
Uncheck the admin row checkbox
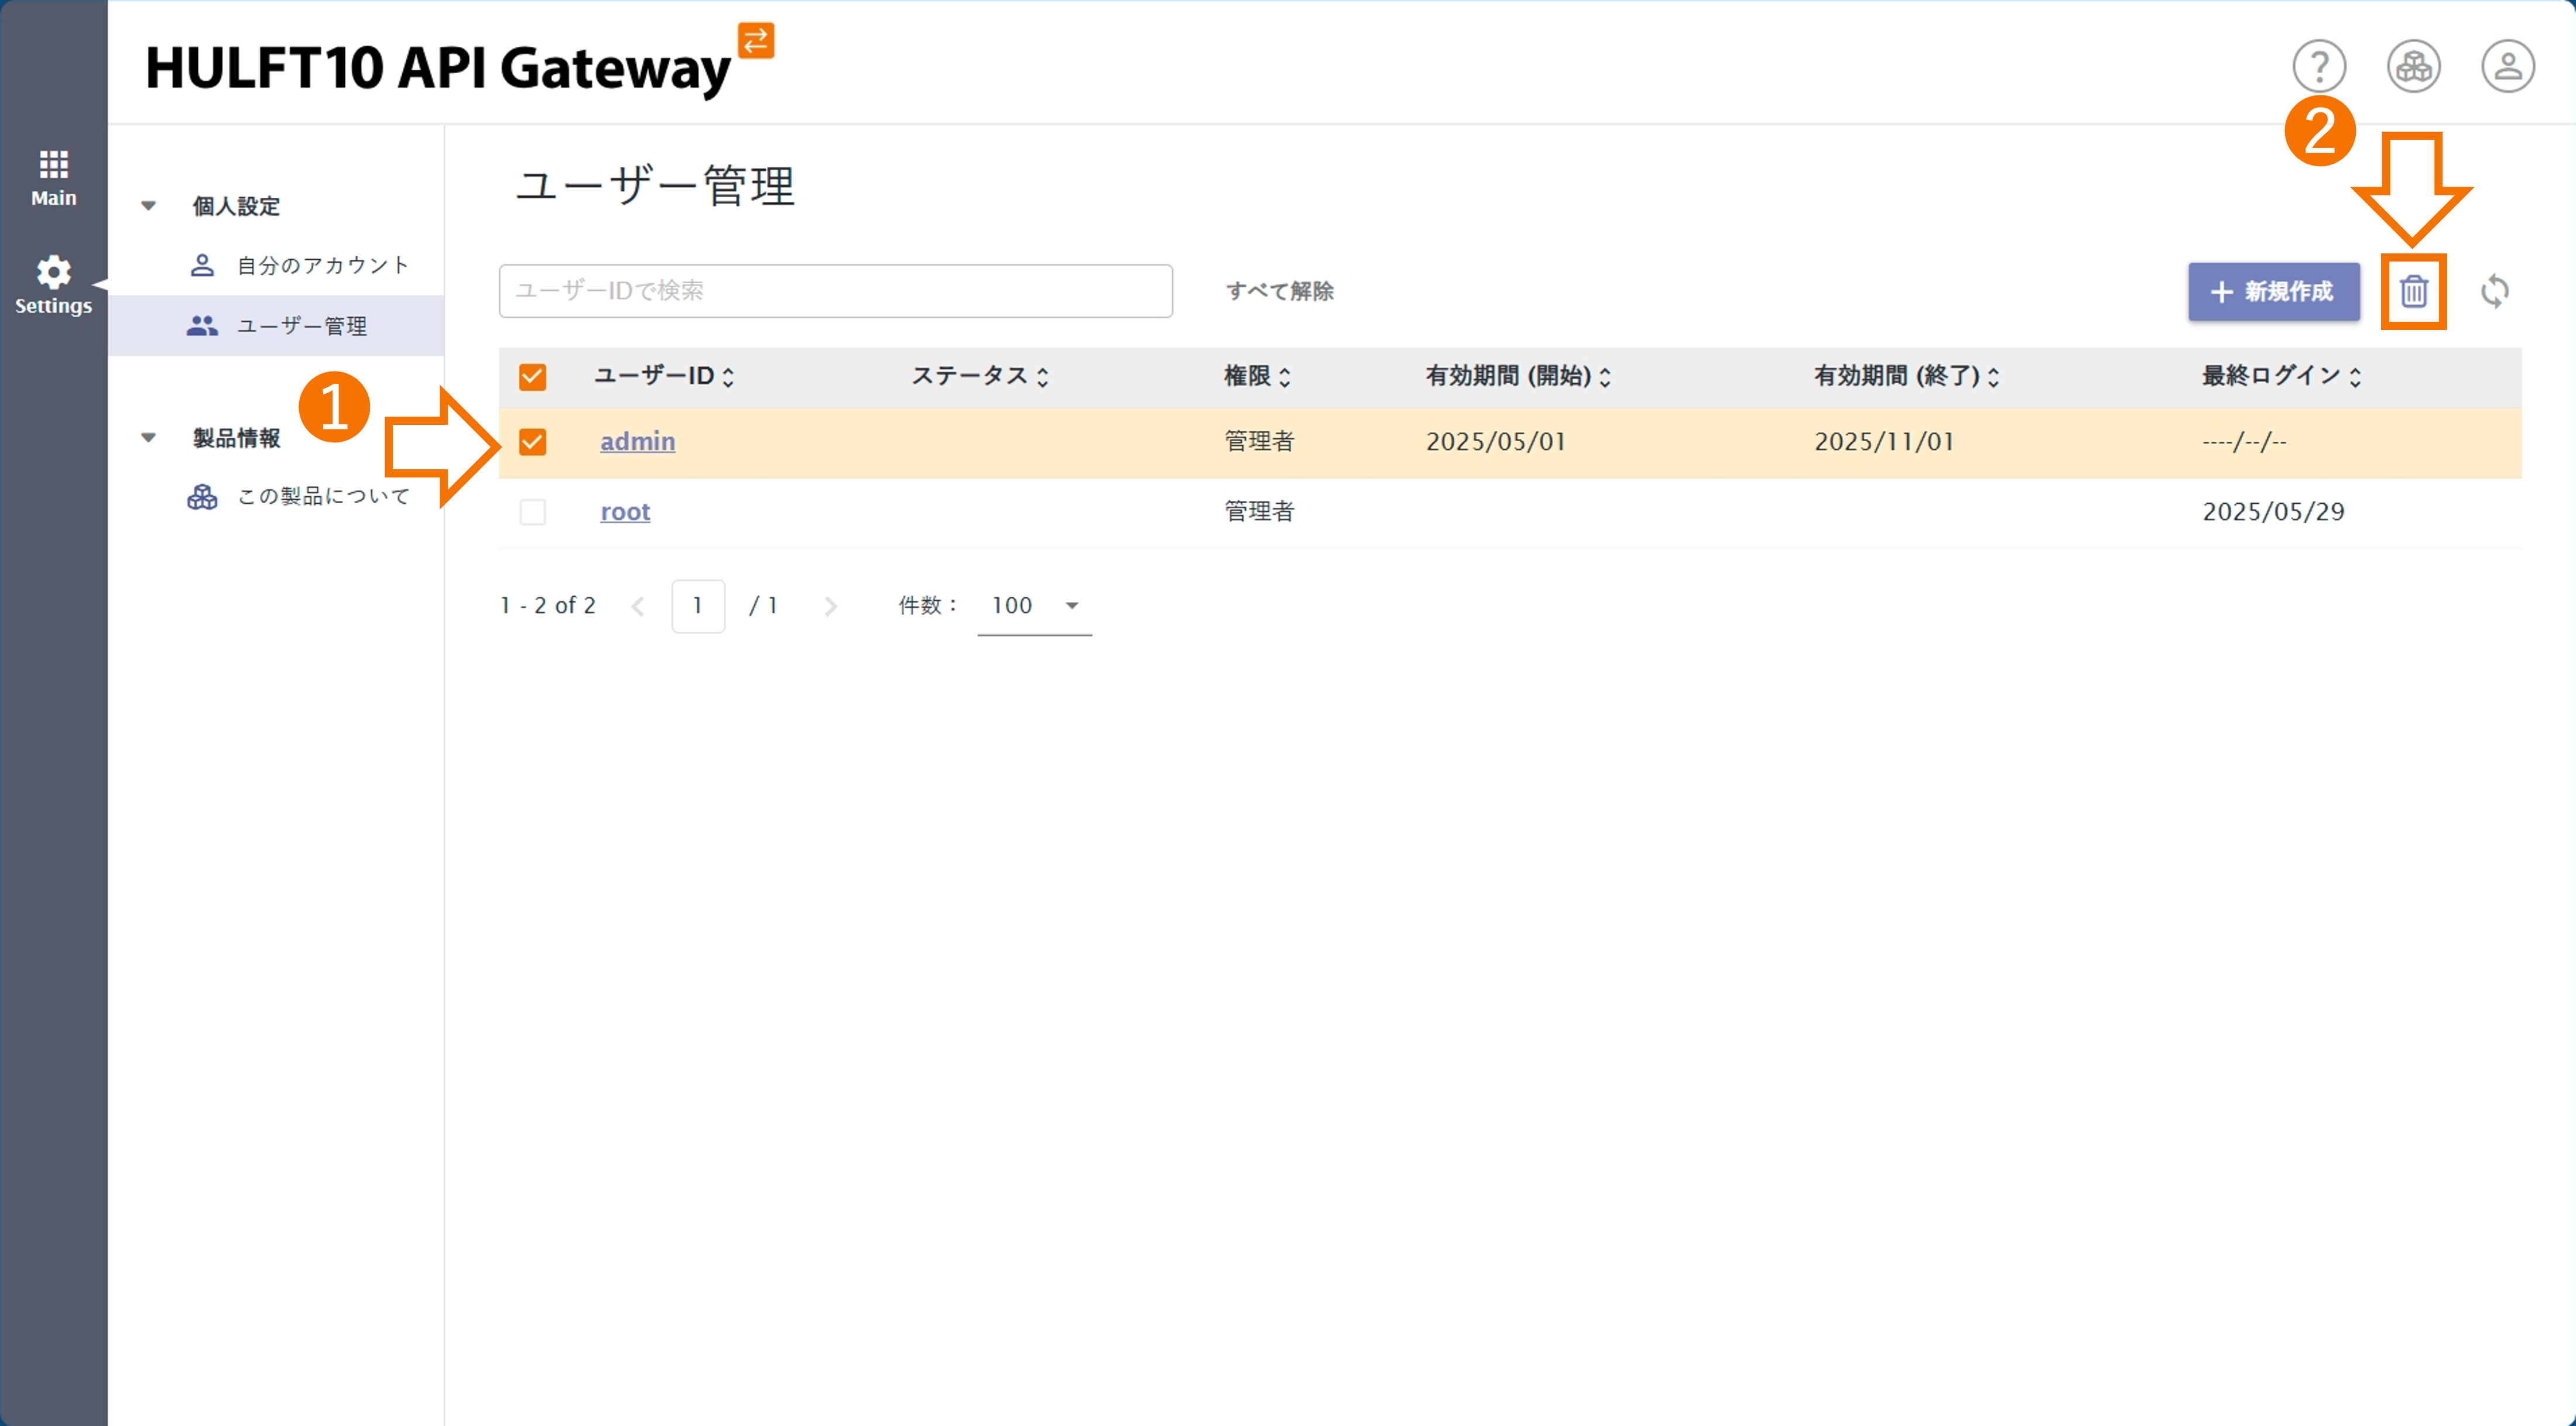(532, 442)
